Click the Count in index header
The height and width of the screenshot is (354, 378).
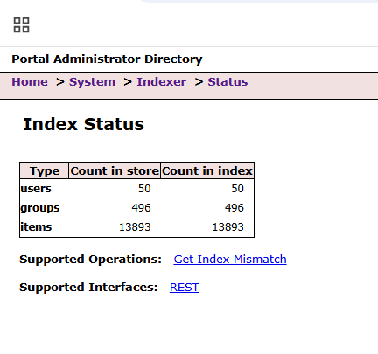(207, 170)
